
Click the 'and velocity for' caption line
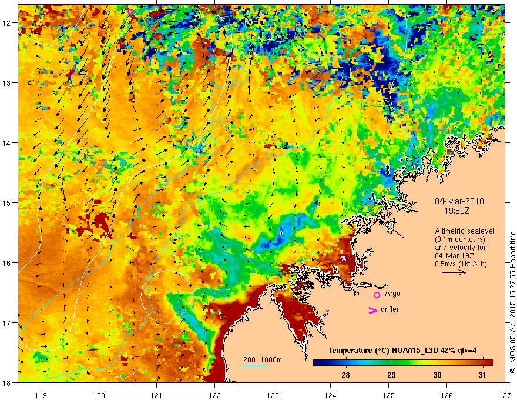(460, 247)
